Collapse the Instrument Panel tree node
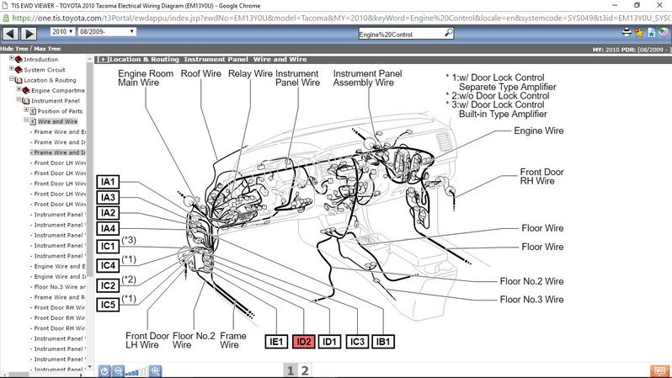The image size is (672, 378). click(19, 99)
